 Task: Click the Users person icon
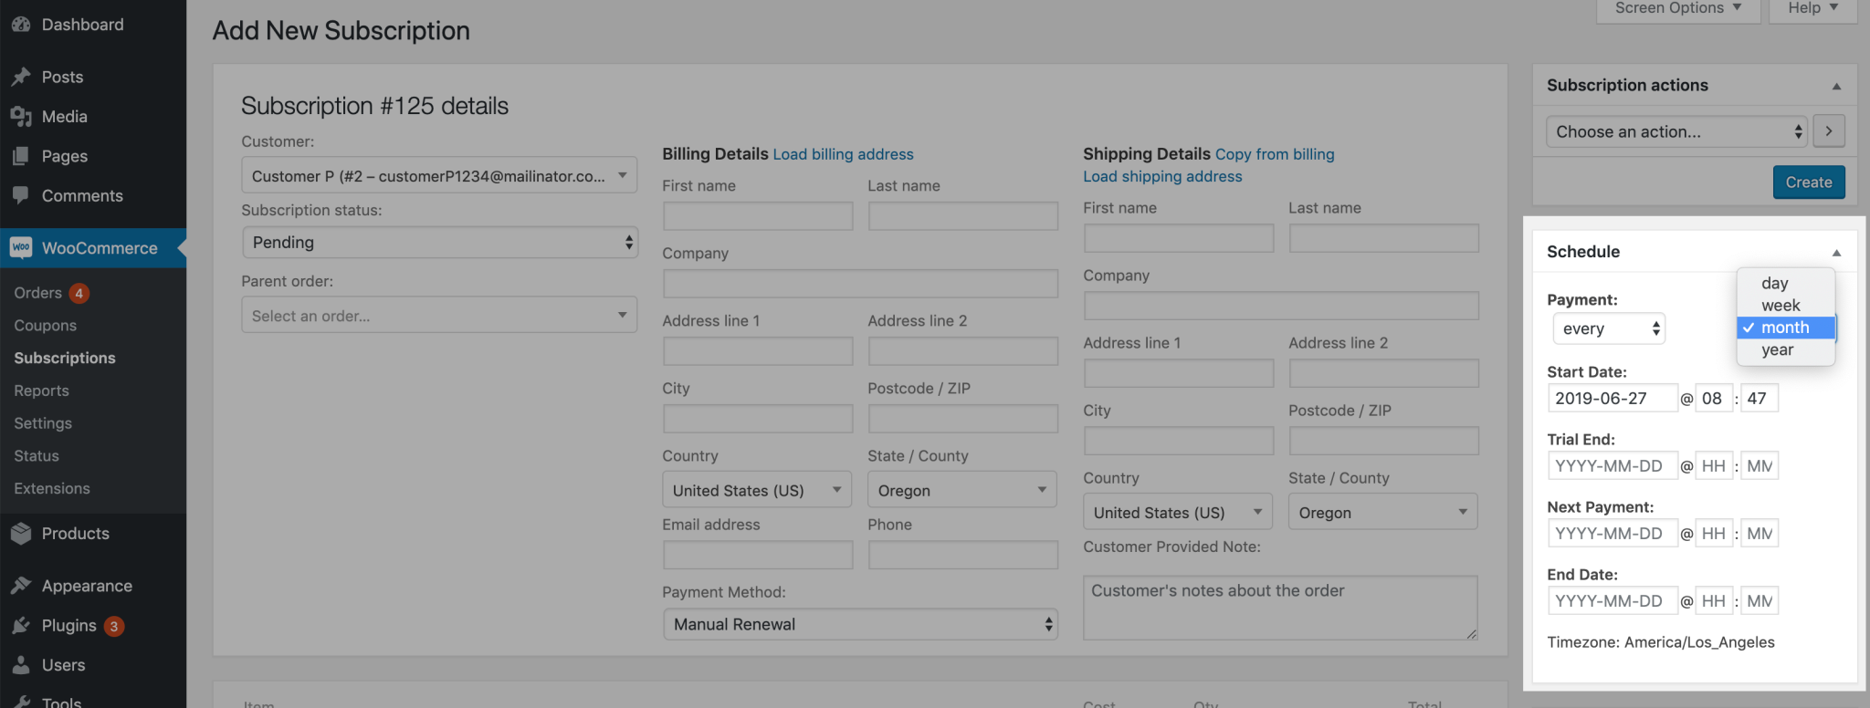[x=21, y=665]
